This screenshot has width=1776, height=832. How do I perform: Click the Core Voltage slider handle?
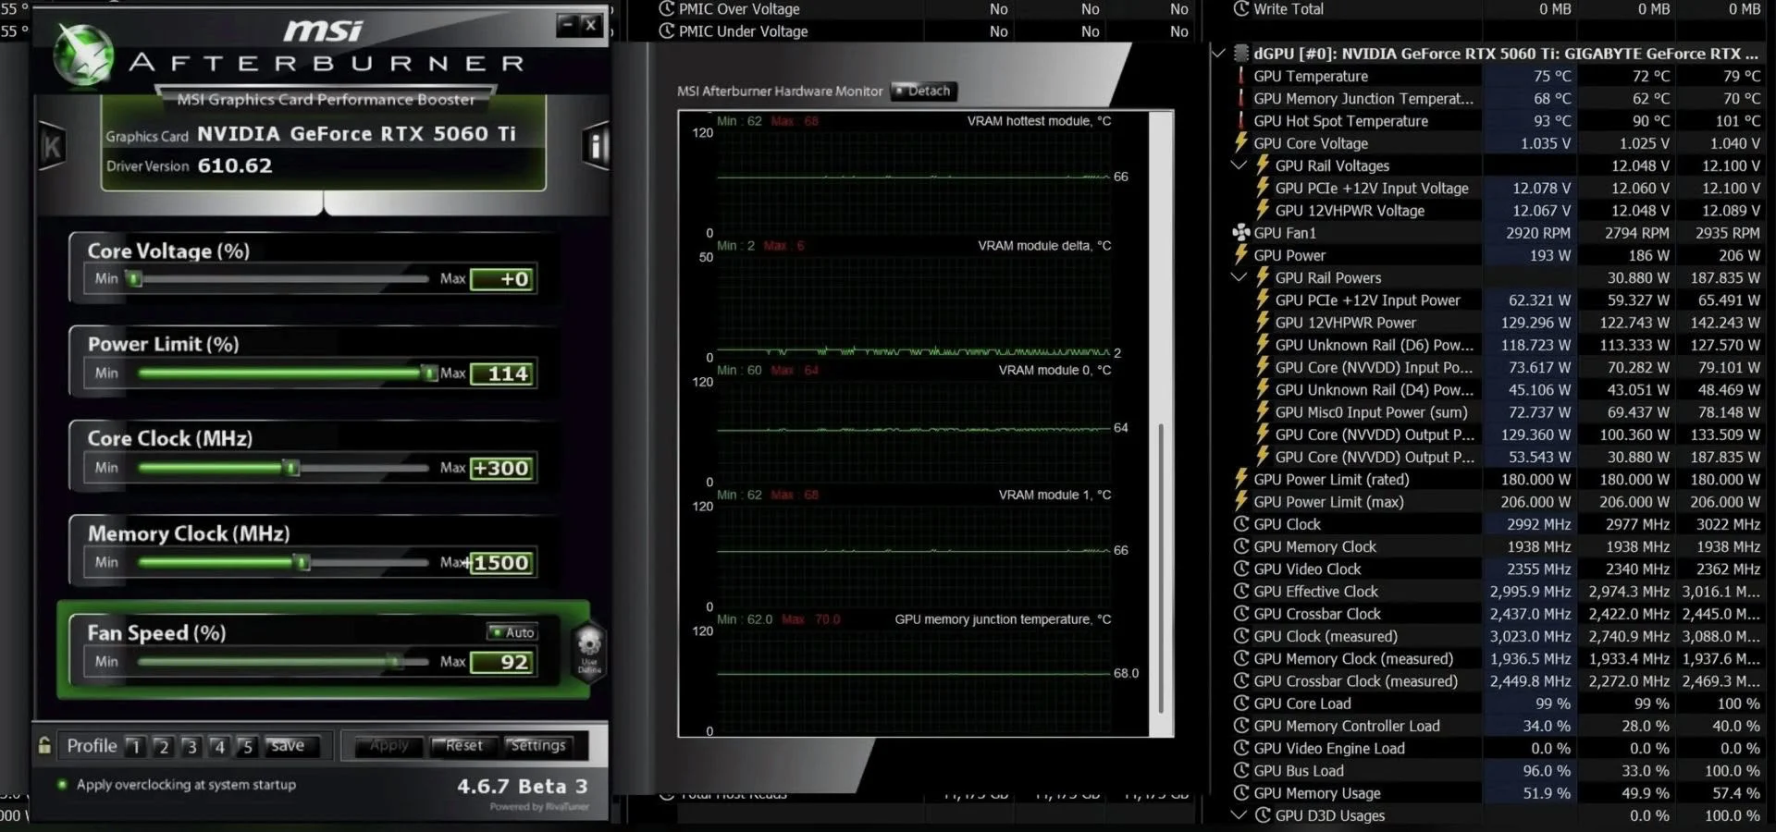135,279
